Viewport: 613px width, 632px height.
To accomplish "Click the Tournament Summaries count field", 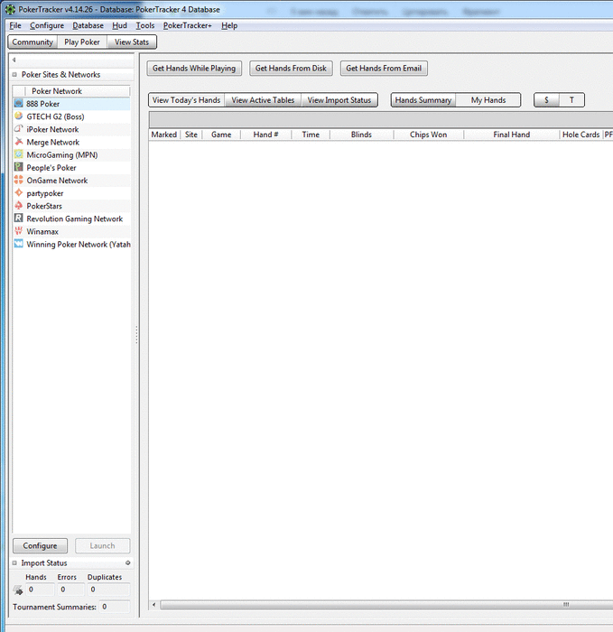I will pos(115,607).
